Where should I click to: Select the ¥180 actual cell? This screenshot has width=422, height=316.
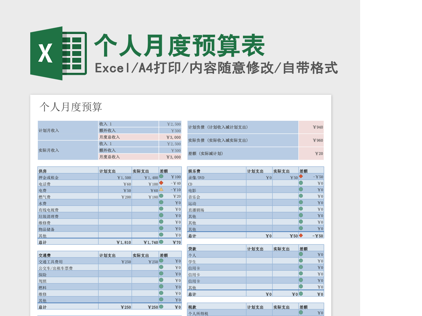[145, 196]
